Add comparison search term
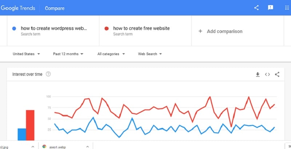291x149 pixels. pyautogui.click(x=220, y=31)
